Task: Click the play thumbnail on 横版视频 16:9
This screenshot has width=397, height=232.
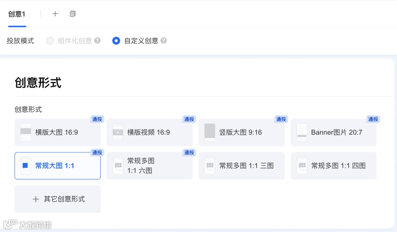Action: click(x=118, y=132)
